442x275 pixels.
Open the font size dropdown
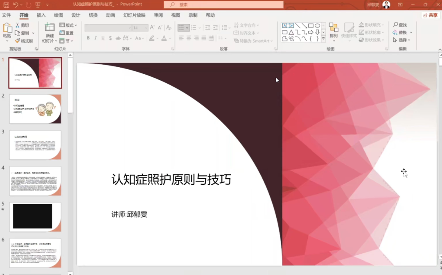click(147, 28)
